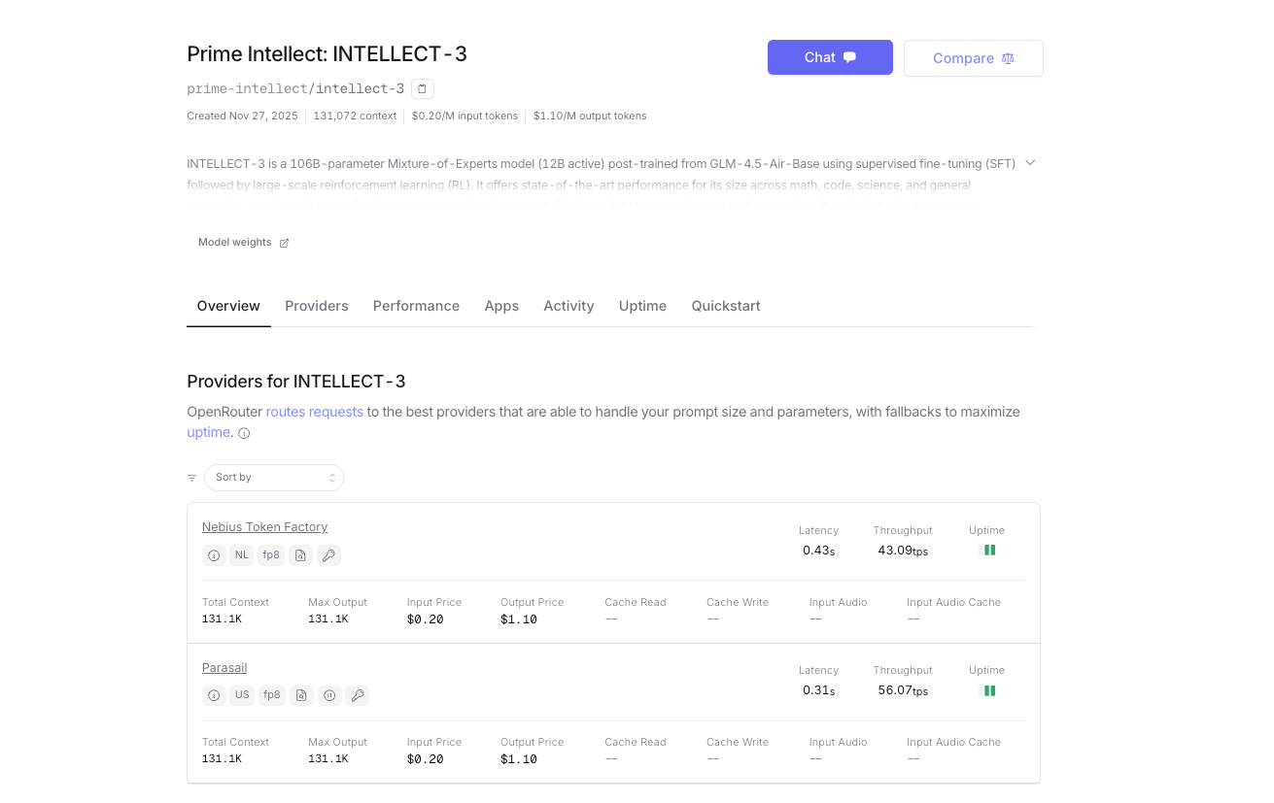Click the key icon in Nebius row
Screen dimensions: 1274x803
click(328, 555)
